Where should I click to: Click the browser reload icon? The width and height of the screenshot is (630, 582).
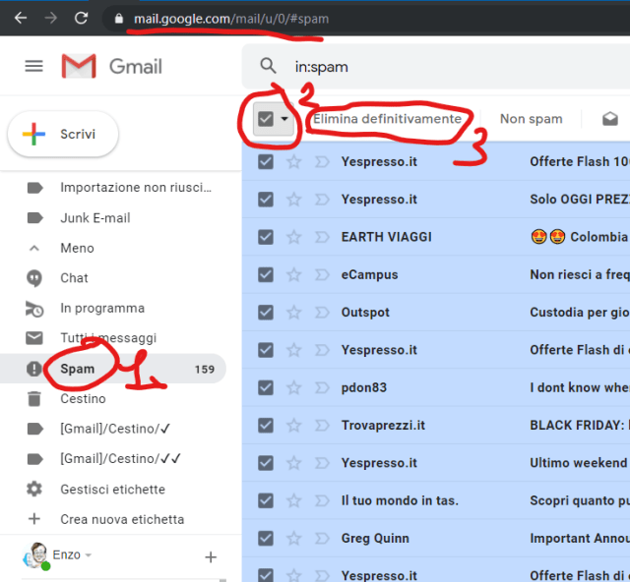pyautogui.click(x=81, y=18)
